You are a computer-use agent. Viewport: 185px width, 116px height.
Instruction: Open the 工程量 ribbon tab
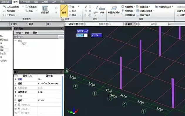[x=45, y=2]
